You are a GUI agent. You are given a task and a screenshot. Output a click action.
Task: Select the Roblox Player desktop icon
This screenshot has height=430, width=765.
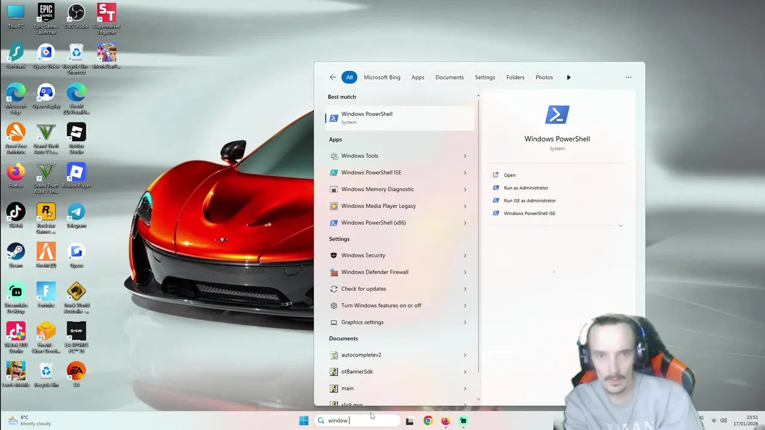click(x=76, y=176)
